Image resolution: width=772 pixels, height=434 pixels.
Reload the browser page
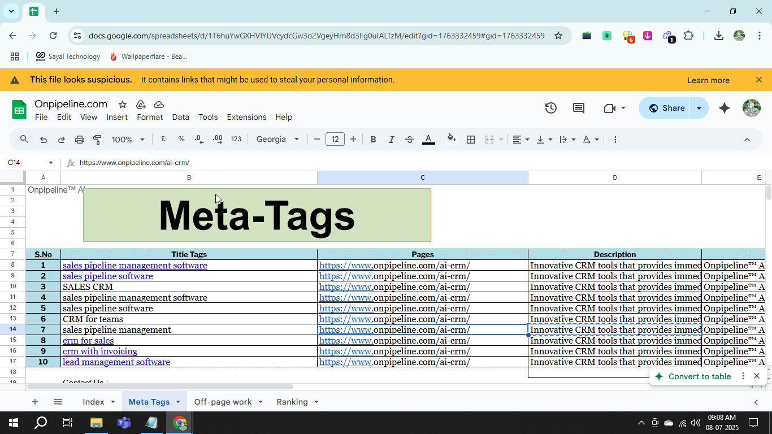53,36
